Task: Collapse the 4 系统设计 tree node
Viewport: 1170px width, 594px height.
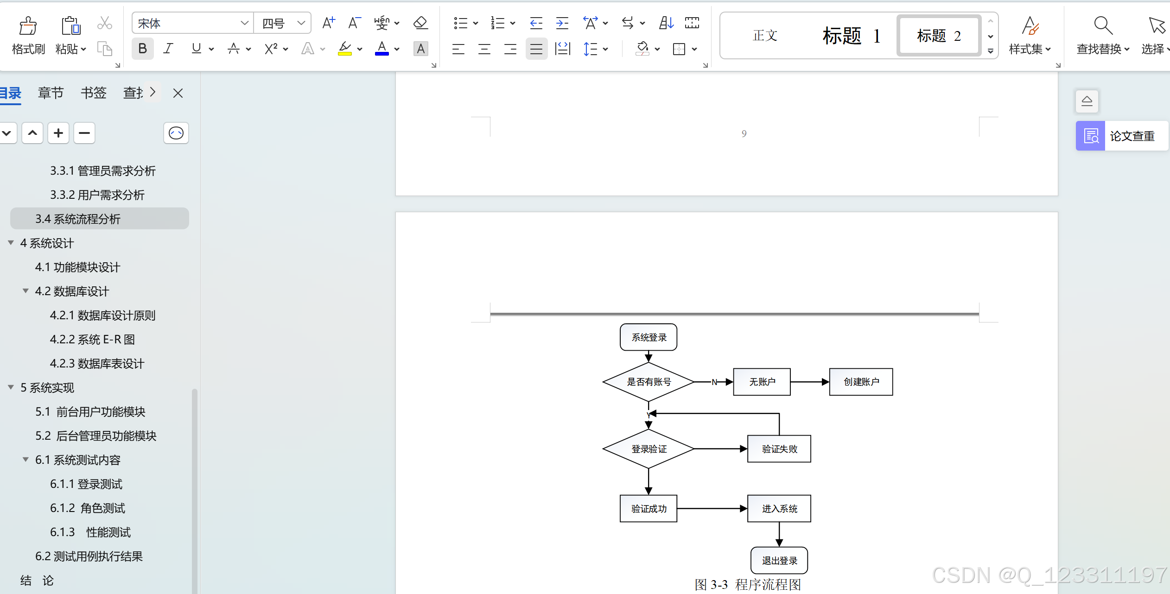Action: 11,243
